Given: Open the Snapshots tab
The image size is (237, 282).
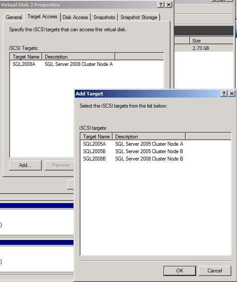Looking at the screenshot, I should coord(104,17).
